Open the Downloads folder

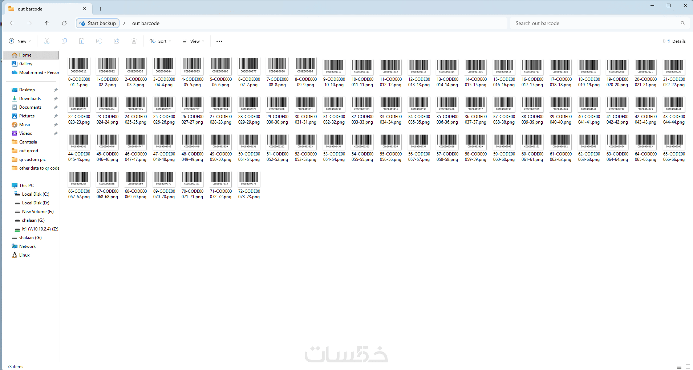[x=30, y=99]
